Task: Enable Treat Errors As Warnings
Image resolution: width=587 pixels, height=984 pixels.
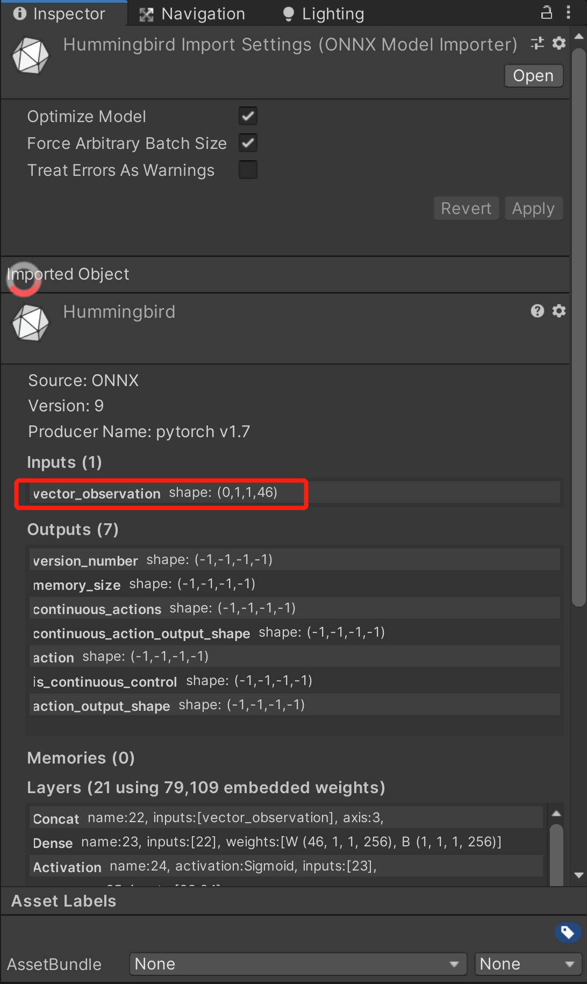Action: pyautogui.click(x=248, y=169)
